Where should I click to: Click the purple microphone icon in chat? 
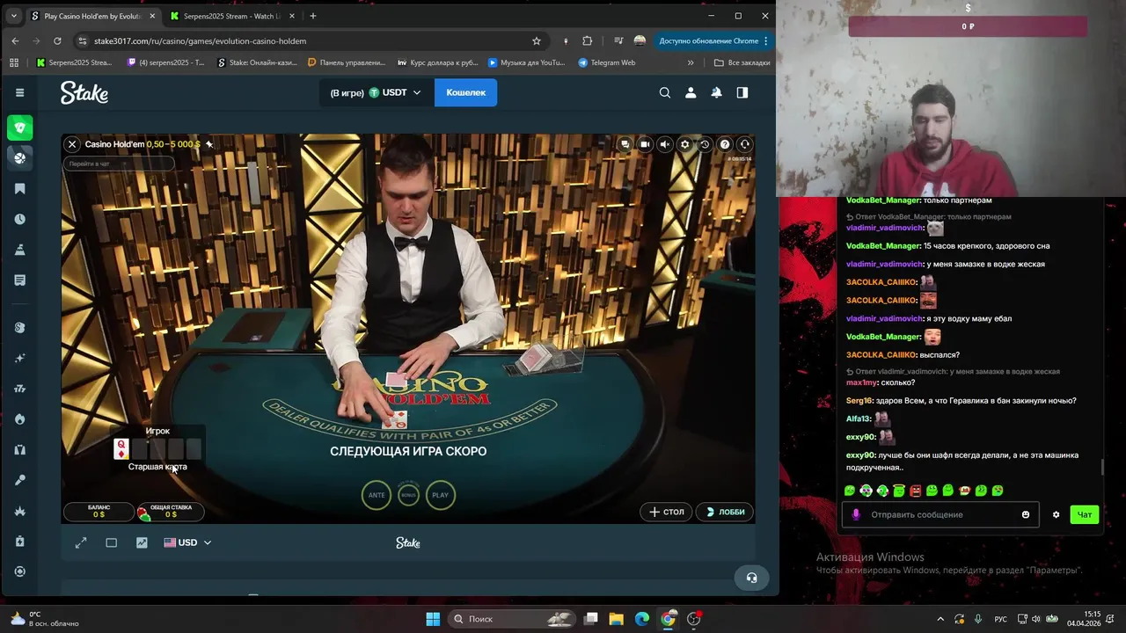point(856,514)
